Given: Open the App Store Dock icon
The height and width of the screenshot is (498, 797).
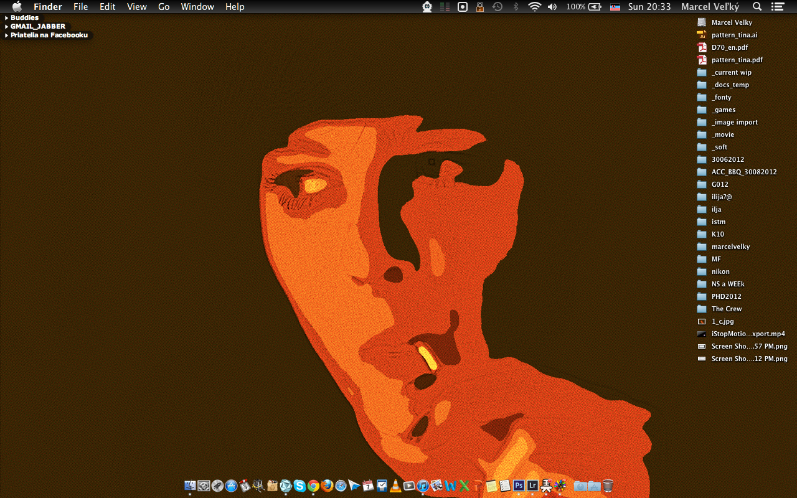Looking at the screenshot, I should (231, 486).
